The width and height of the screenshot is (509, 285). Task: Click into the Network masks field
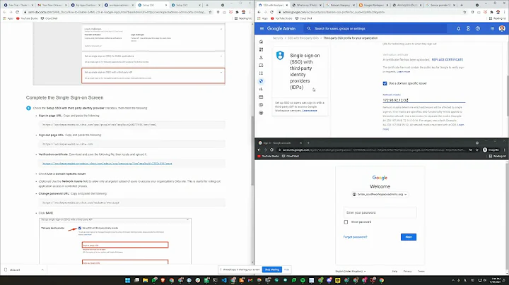(x=423, y=100)
